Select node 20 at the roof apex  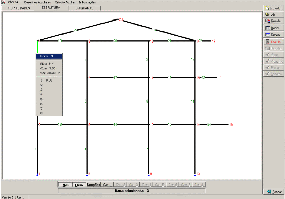[x=120, y=19]
